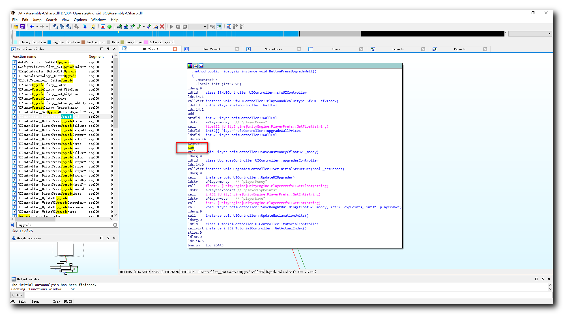Expand the Functions window panel
563x314 pixels.
click(102, 49)
